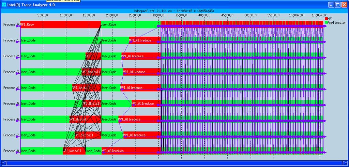Select the MPI_Recv bar on Process 0
This screenshot has width=349, height=167.
[x=60, y=24]
